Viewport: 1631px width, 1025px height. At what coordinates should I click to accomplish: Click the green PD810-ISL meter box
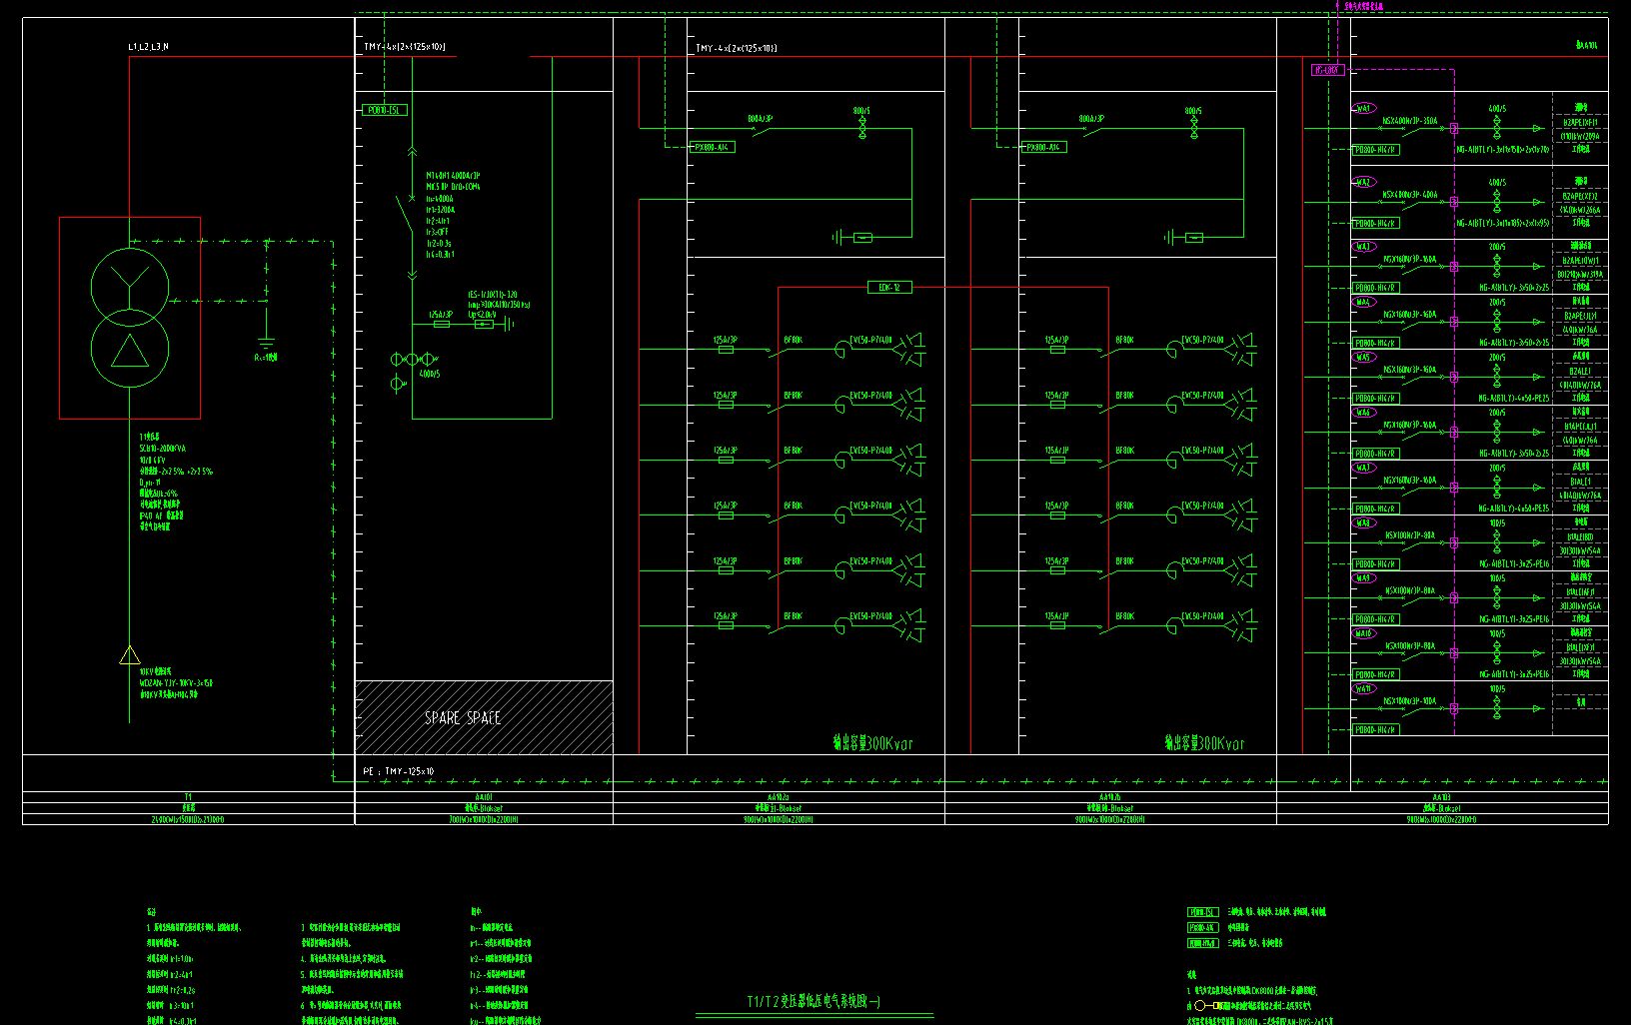point(384,110)
